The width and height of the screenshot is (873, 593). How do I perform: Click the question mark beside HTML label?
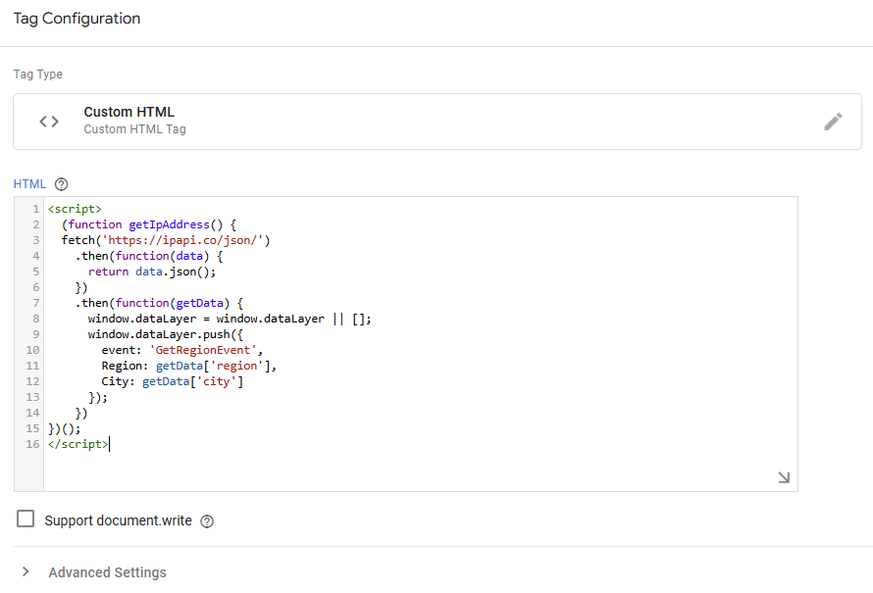61,184
